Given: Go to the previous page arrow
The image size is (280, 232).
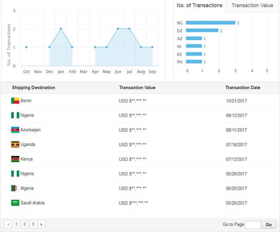Looking at the screenshot, I should point(8,224).
